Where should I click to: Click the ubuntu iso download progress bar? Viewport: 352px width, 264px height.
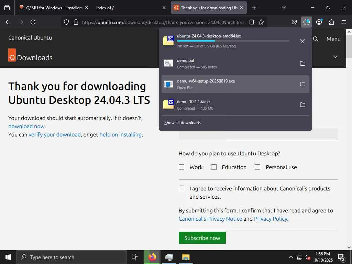point(233,41)
